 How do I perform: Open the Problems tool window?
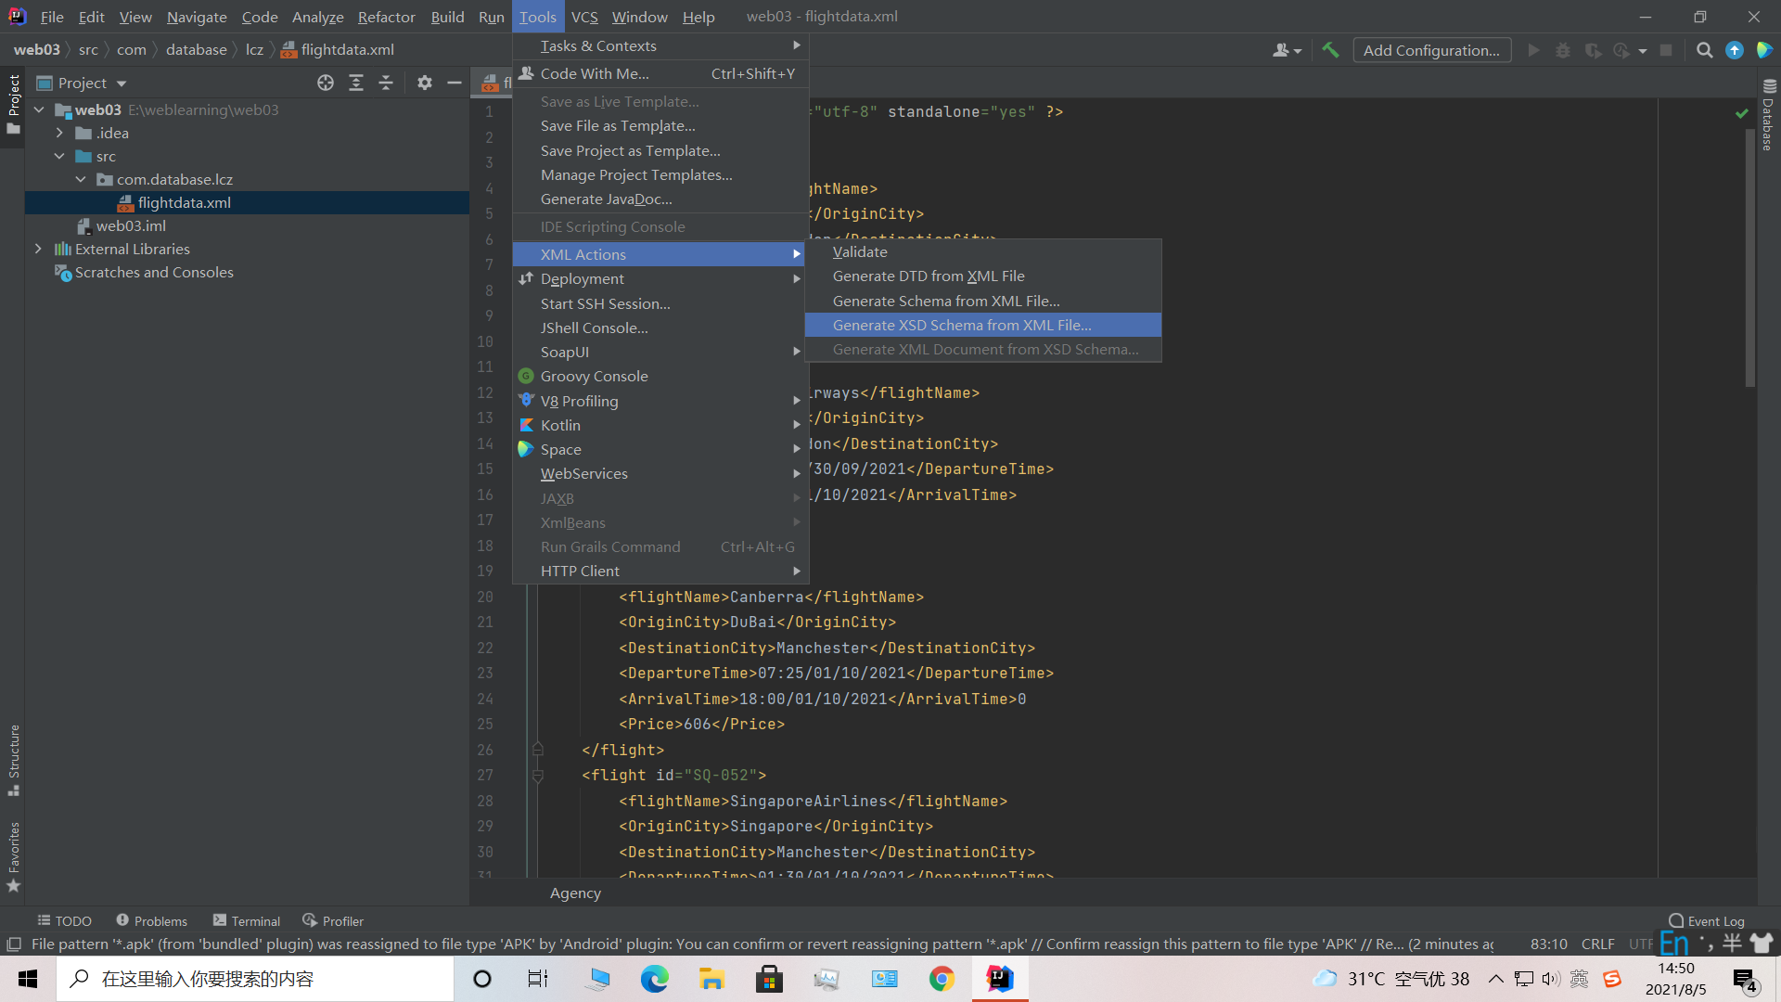(x=151, y=920)
